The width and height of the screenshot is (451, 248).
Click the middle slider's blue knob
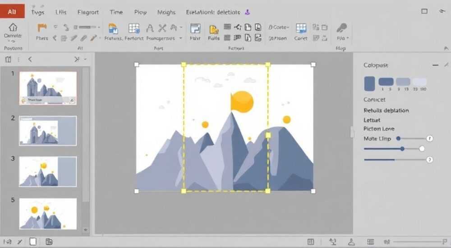click(402, 149)
